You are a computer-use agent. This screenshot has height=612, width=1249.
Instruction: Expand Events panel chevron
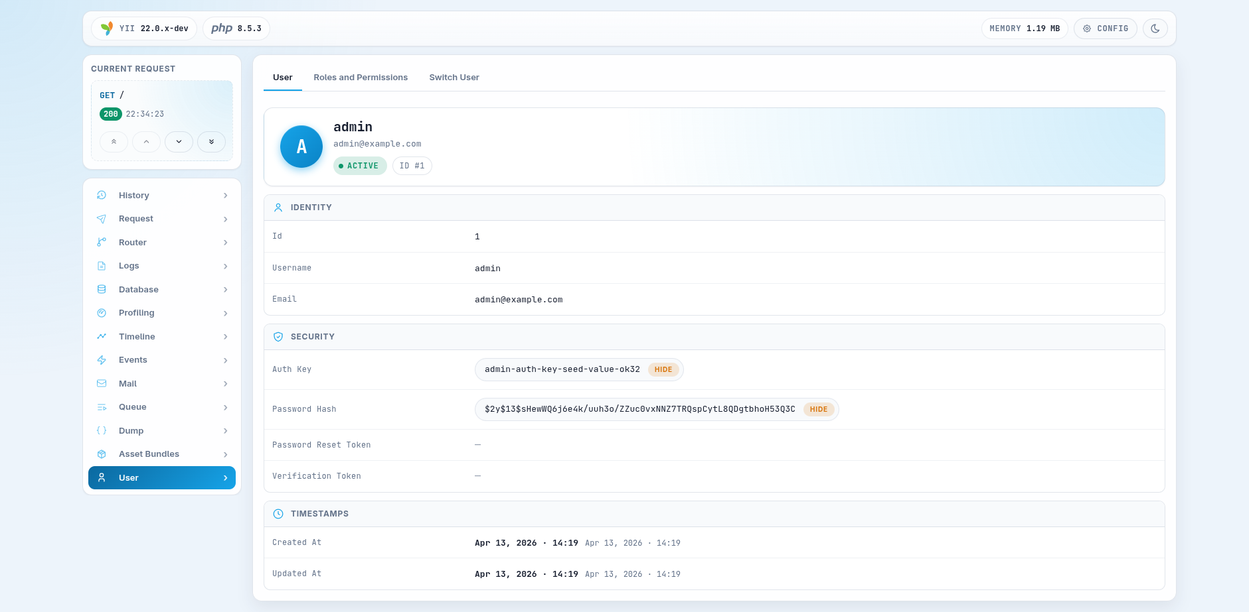pyautogui.click(x=226, y=360)
